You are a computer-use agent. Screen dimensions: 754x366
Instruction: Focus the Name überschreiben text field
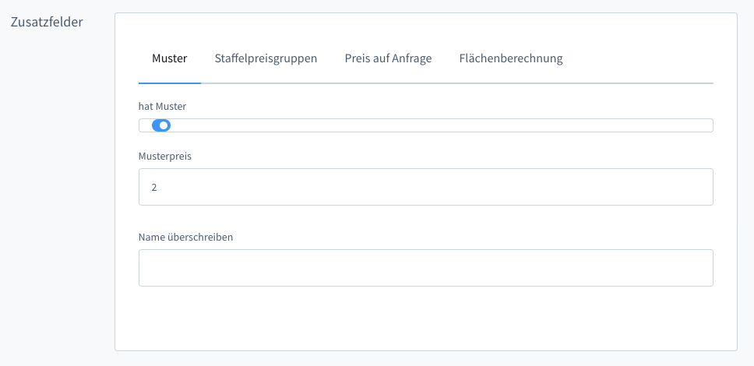pyautogui.click(x=425, y=268)
